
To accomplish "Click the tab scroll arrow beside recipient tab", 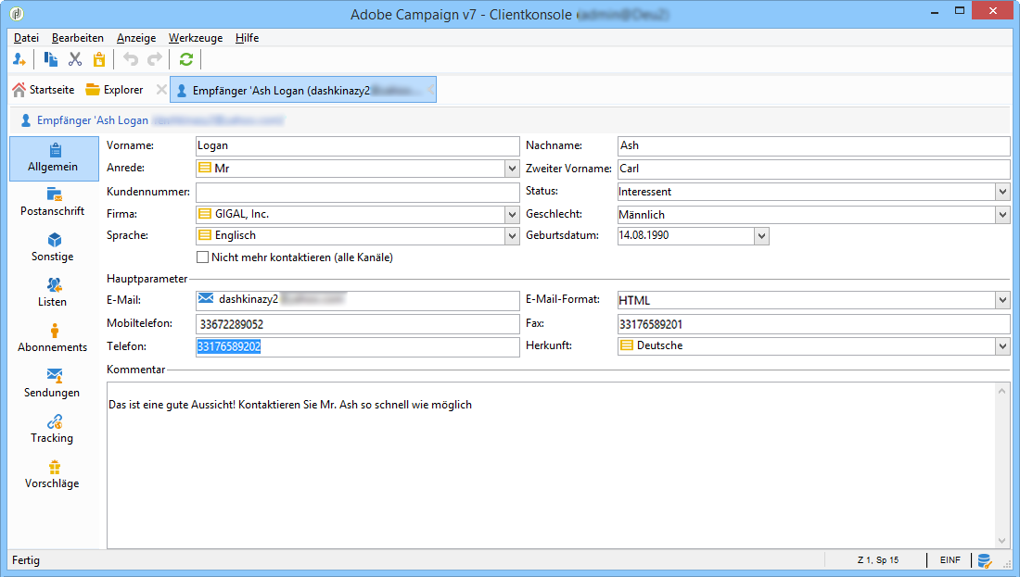I will pos(430,91).
